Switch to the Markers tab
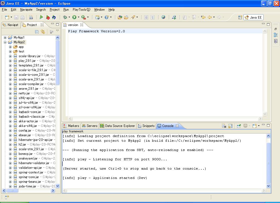280x203 pixels. tap(71, 126)
